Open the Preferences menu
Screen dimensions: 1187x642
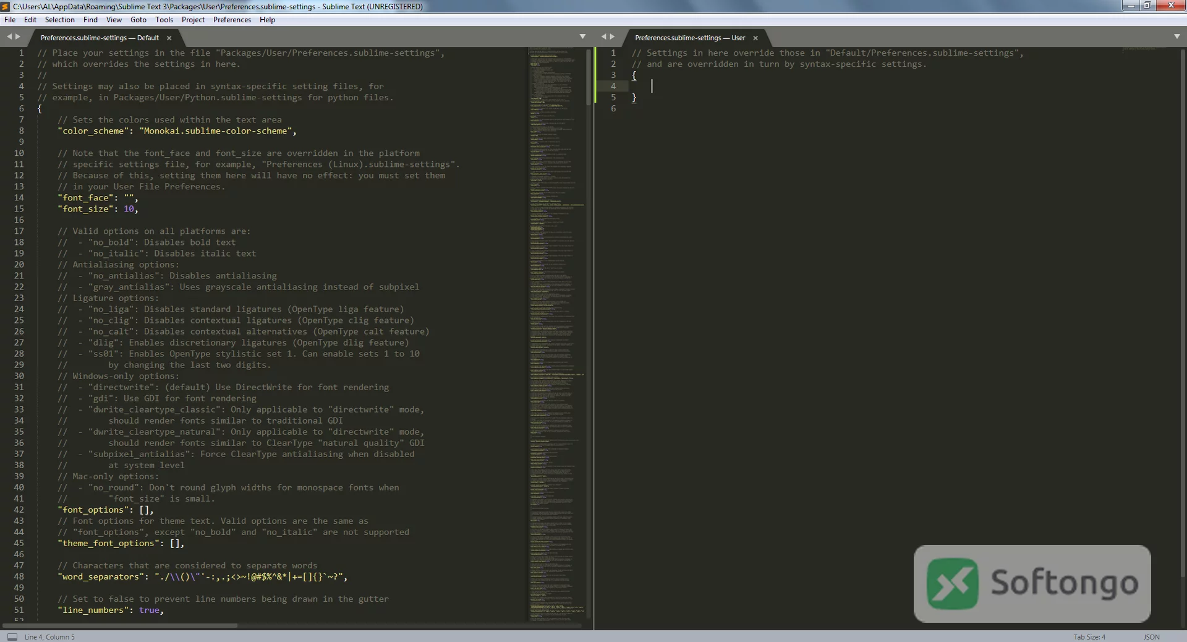[x=232, y=20]
